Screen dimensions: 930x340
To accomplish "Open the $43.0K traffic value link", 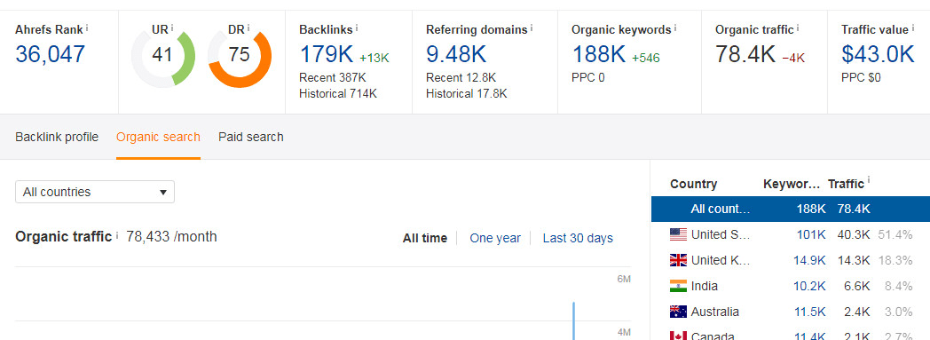I will tap(878, 54).
